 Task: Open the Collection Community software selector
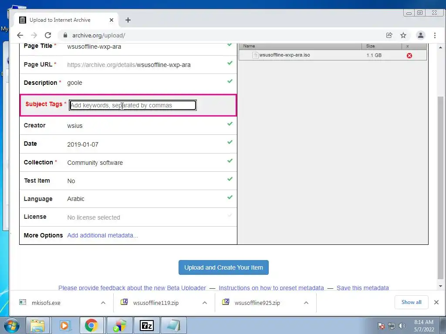coord(95,163)
